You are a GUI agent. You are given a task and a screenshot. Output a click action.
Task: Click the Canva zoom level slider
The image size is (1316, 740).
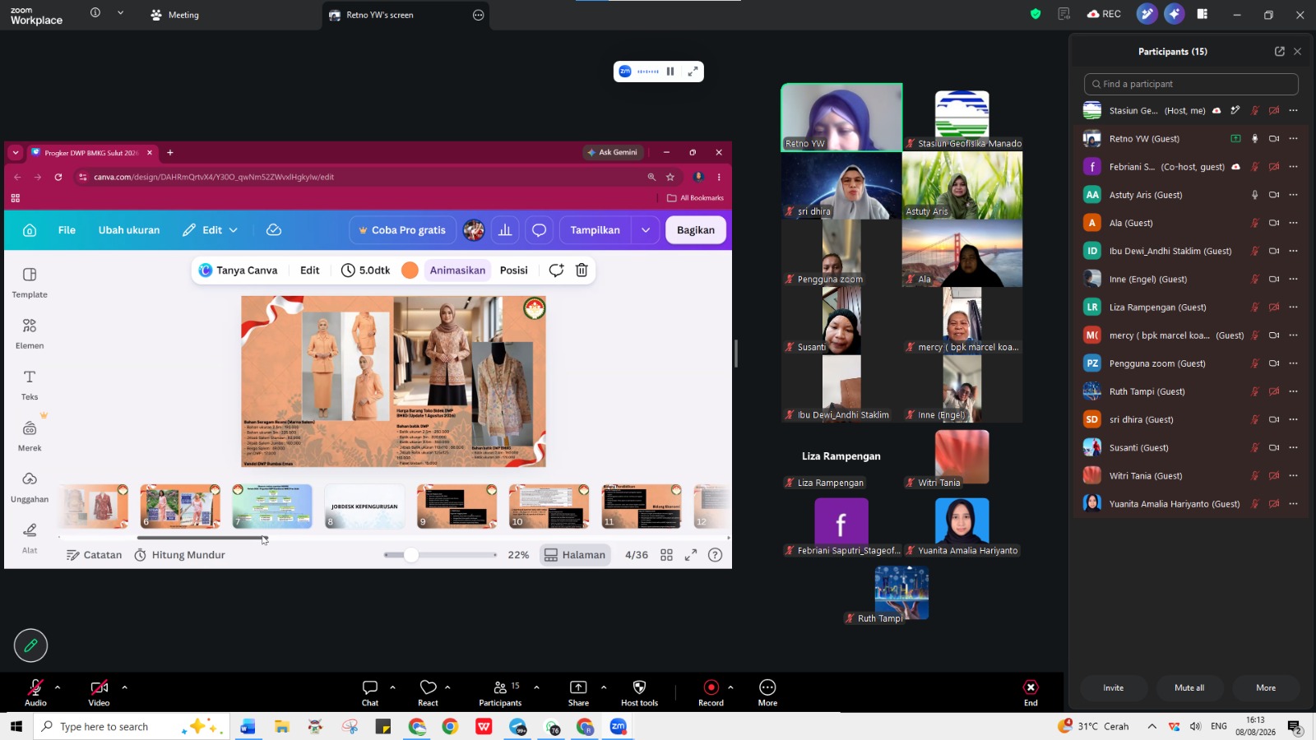point(441,555)
